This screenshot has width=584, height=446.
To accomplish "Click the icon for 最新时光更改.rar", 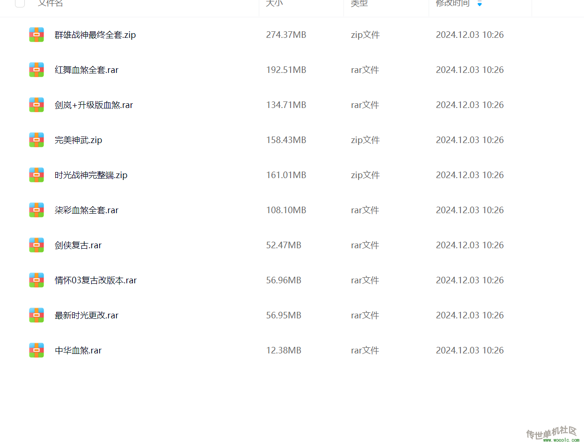I will [36, 315].
